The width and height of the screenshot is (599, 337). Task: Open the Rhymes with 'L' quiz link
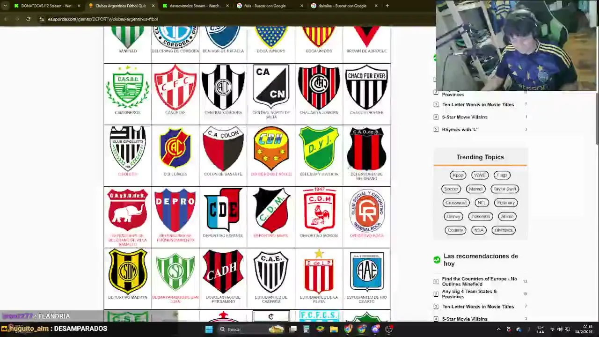pos(460,130)
